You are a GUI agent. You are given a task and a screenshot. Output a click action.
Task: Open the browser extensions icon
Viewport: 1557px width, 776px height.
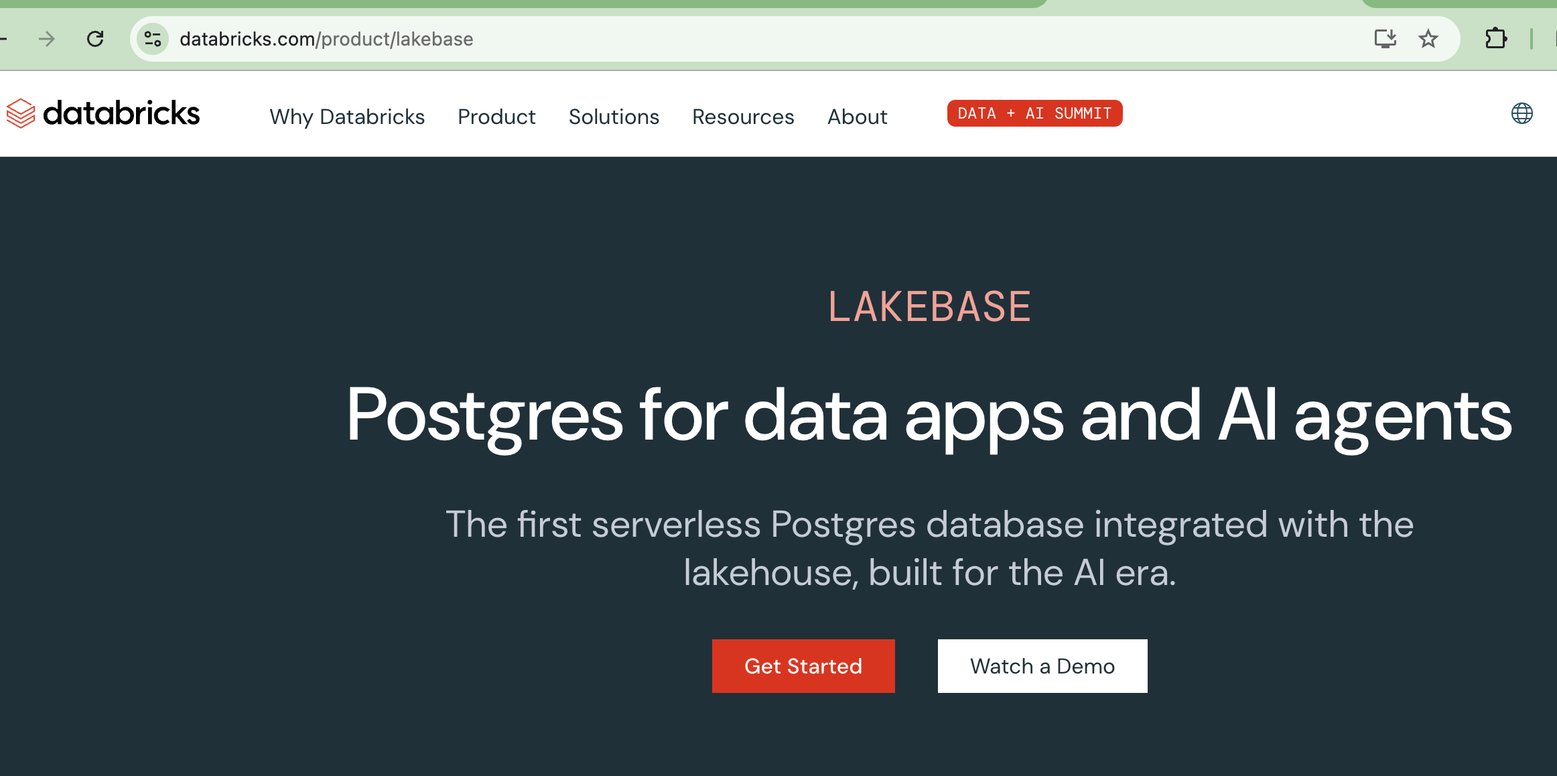coord(1497,38)
